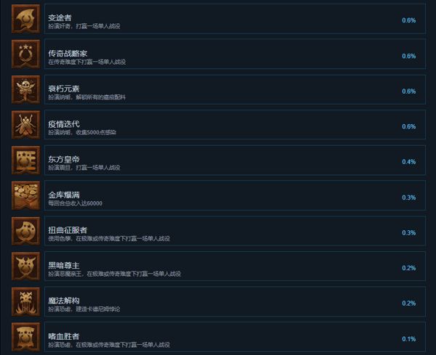This screenshot has height=355, width=436.
Task: Click the 传奇战略家 achievement title
Action: (68, 53)
